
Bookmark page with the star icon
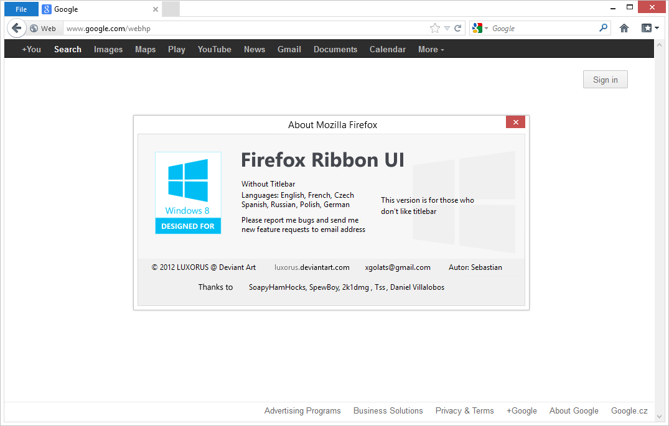[x=435, y=28]
